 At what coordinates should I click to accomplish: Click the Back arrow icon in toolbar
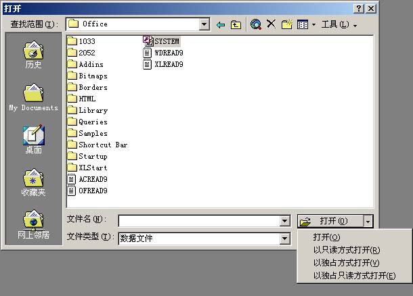[221, 25]
